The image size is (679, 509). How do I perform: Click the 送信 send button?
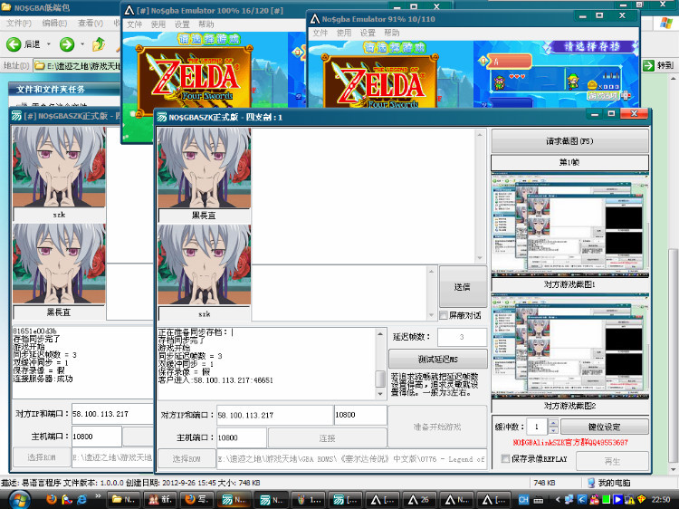point(463,287)
